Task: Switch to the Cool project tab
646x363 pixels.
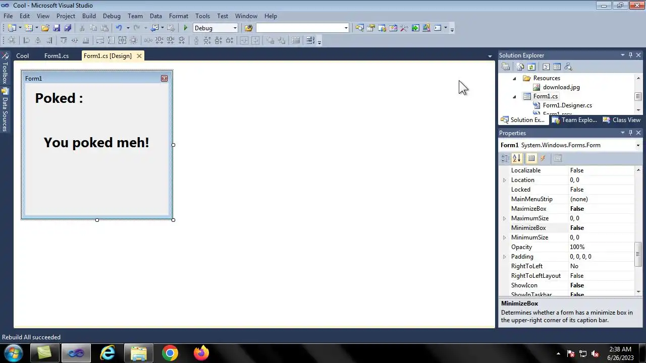Action: pyautogui.click(x=22, y=56)
